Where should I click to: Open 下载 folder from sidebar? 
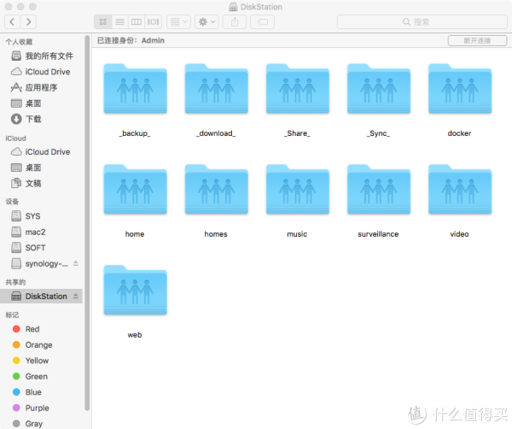[x=32, y=119]
